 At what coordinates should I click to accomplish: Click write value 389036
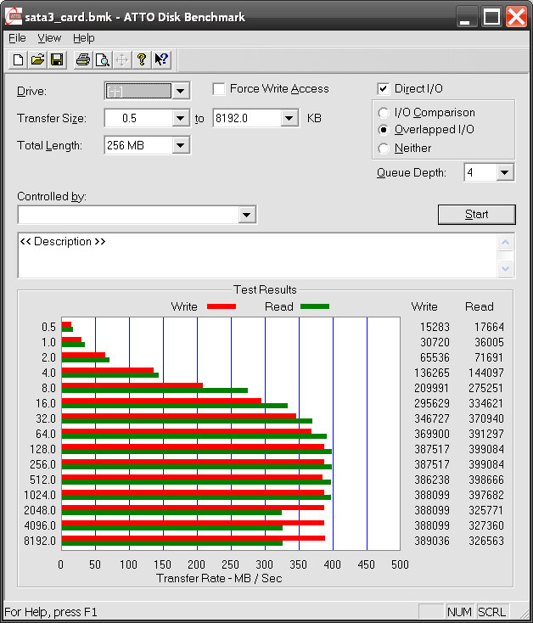pyautogui.click(x=432, y=541)
